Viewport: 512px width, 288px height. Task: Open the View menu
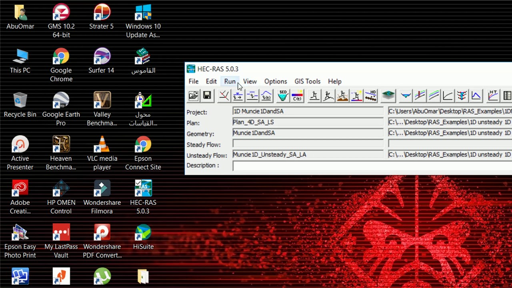point(250,81)
